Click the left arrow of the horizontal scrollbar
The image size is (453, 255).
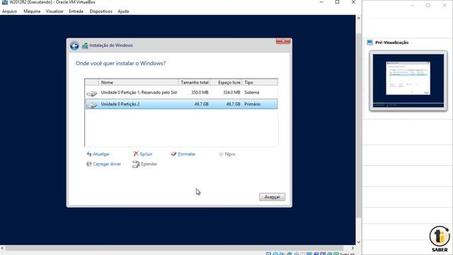2,248
